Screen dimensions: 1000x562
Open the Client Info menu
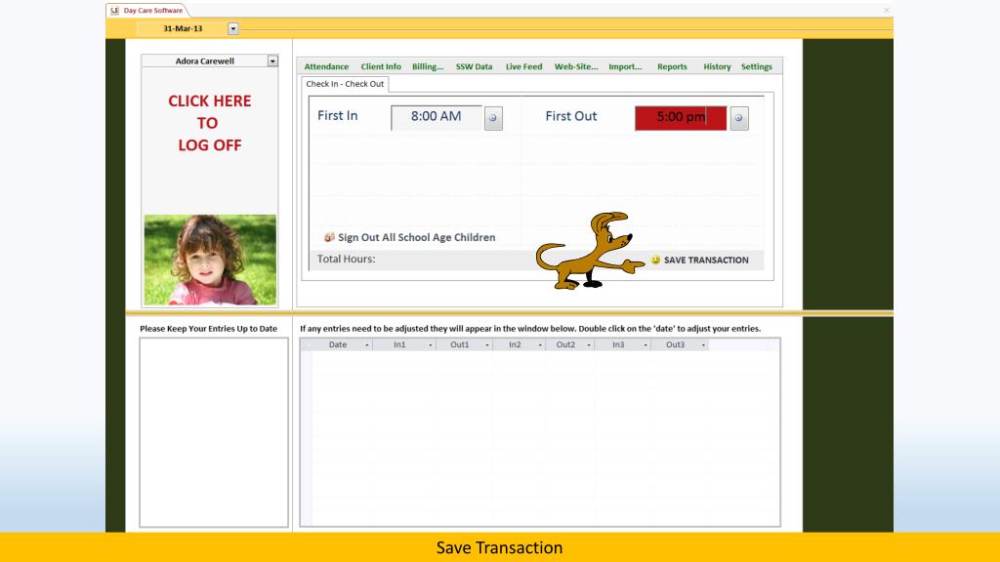point(381,66)
